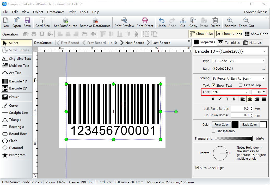Open the Tools menu
This screenshot has width=270, height=186.
pos(84,12)
